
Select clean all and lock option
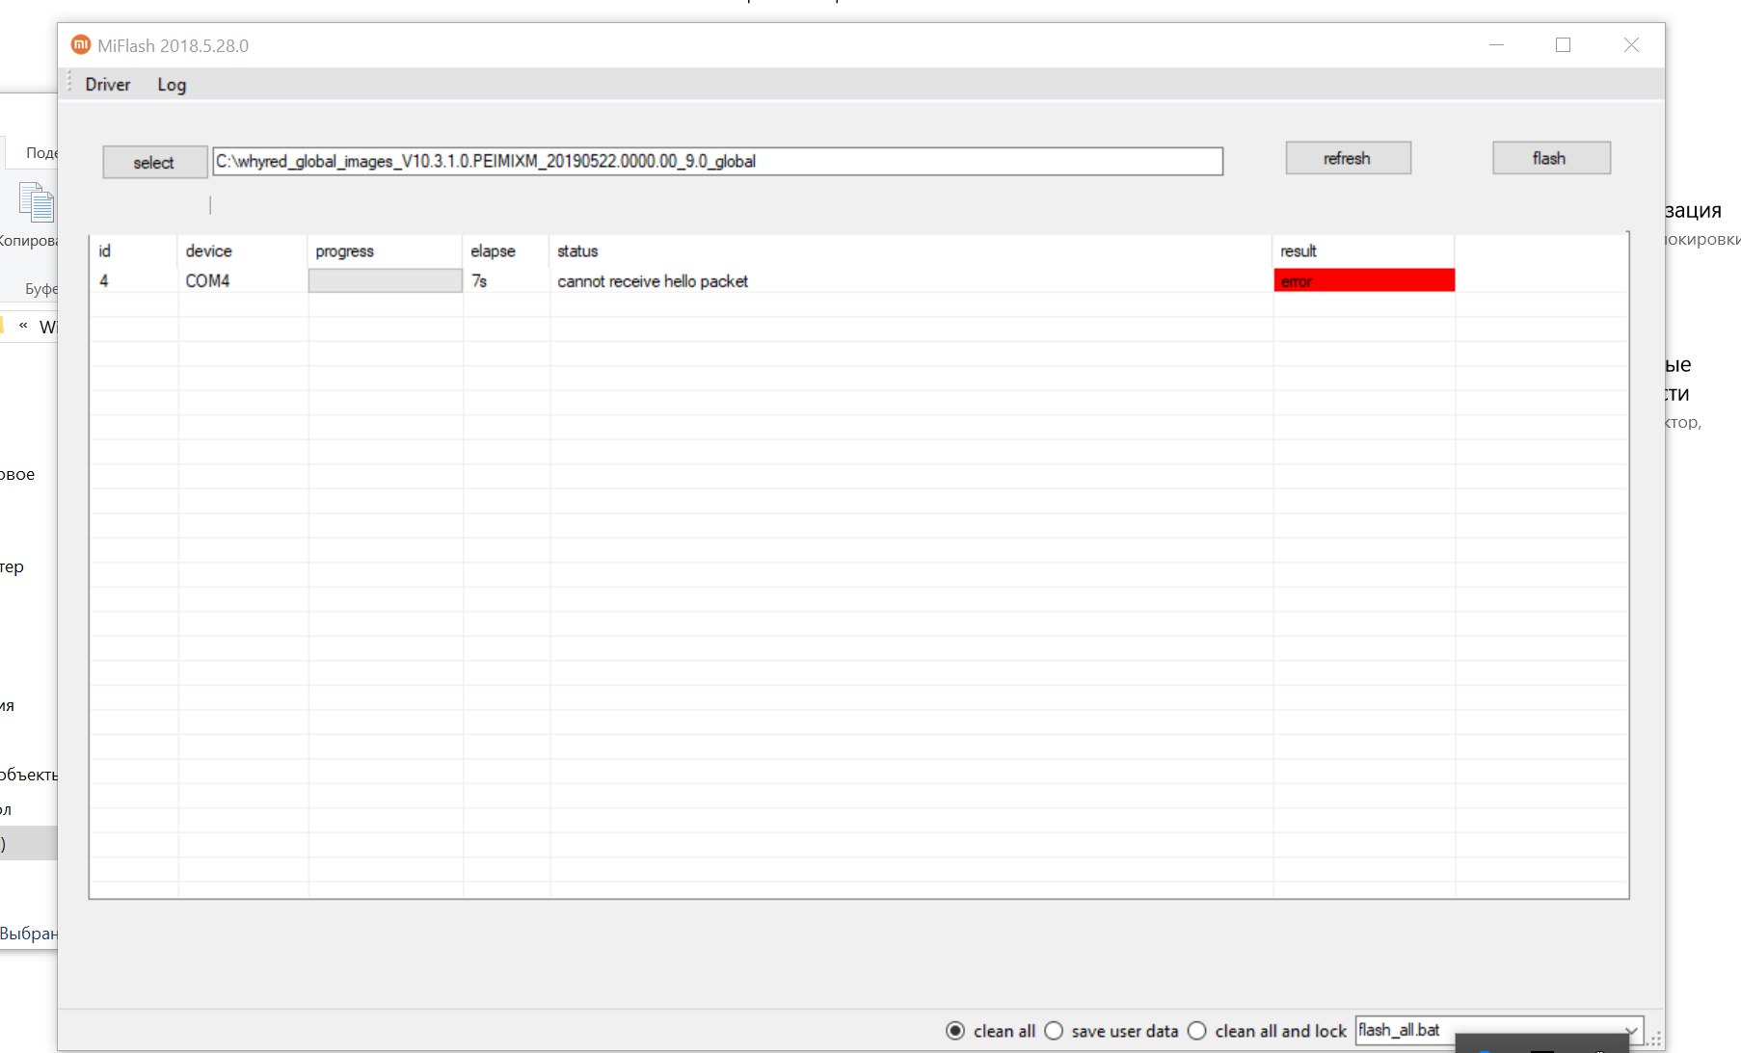click(1267, 1031)
